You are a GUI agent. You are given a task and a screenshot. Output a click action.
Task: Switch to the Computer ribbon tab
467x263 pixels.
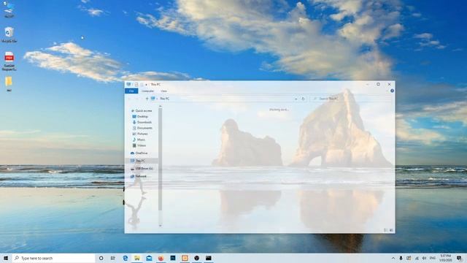[147, 91]
